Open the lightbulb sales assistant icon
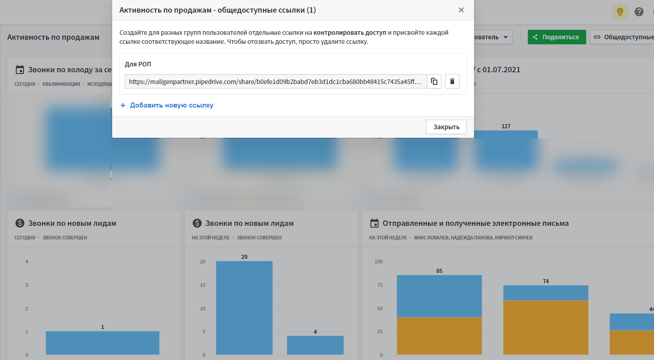 pos(620,12)
